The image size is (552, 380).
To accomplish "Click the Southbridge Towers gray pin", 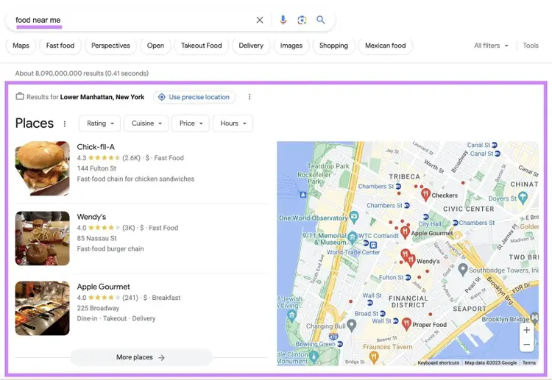I will click(463, 270).
